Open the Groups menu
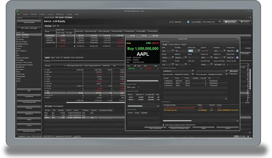Screen dimensions: 272x158 [x=25, y=14]
